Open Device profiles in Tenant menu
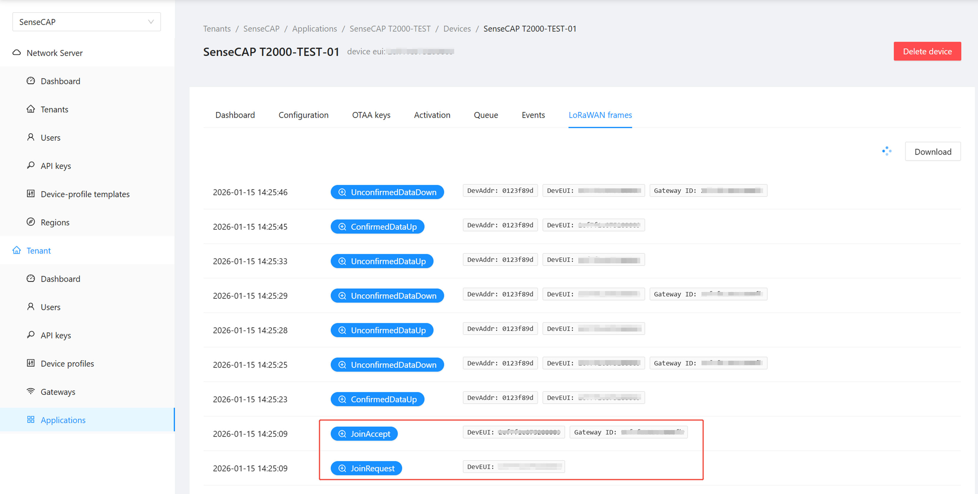The height and width of the screenshot is (494, 978). pyautogui.click(x=67, y=363)
